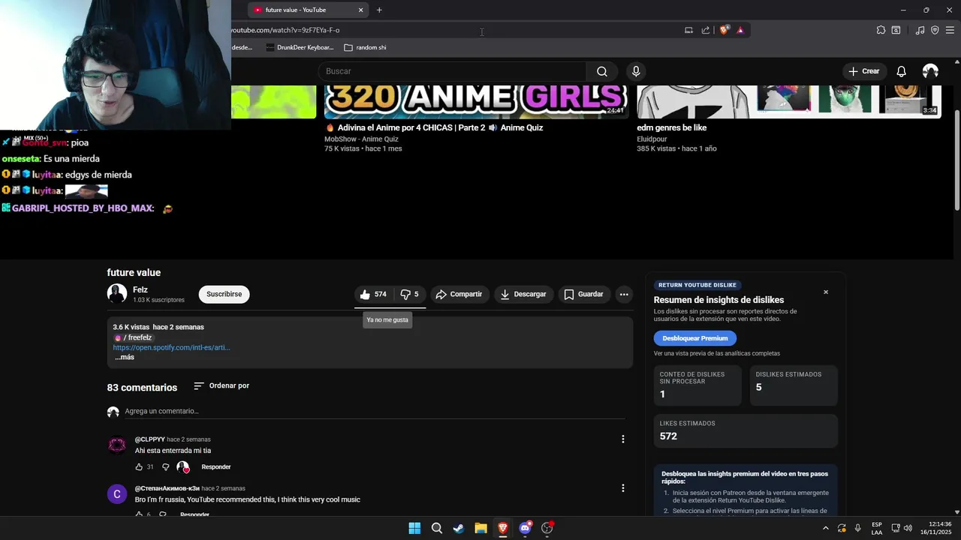Open the YouTube account avatar menu
This screenshot has height=540, width=961.
point(930,71)
